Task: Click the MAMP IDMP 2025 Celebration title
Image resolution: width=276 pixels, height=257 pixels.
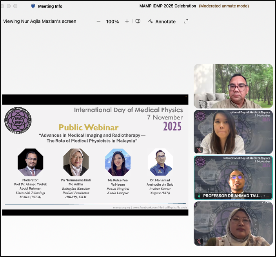Action: tap(167, 6)
